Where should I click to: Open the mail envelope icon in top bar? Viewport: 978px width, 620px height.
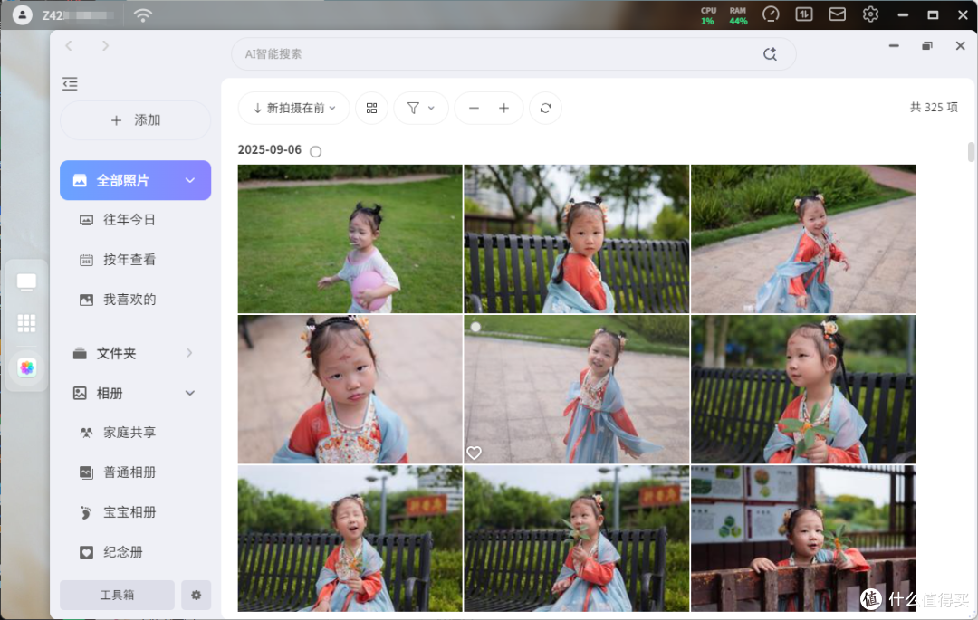tap(837, 14)
